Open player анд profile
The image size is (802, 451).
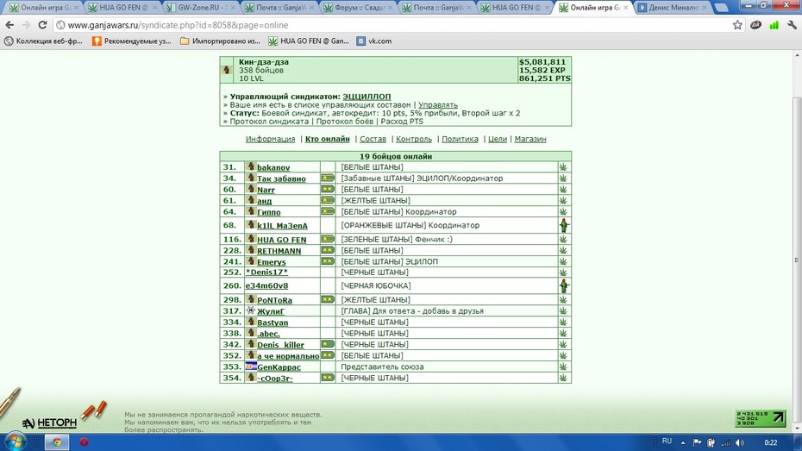pos(264,201)
